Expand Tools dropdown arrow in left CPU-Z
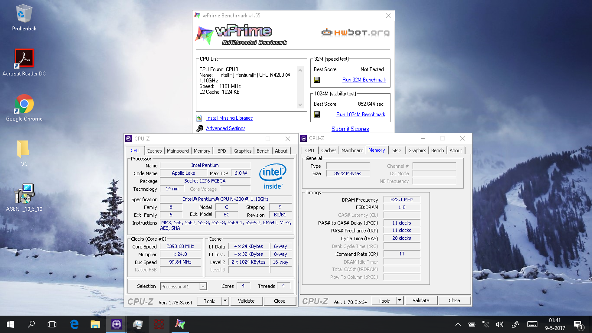Image resolution: width=592 pixels, height=333 pixels. [225, 301]
